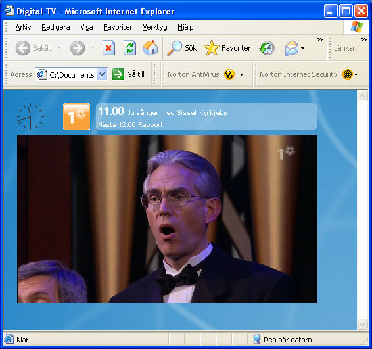Open the Arkiv menu
Image resolution: width=372 pixels, height=349 pixels.
tap(23, 28)
